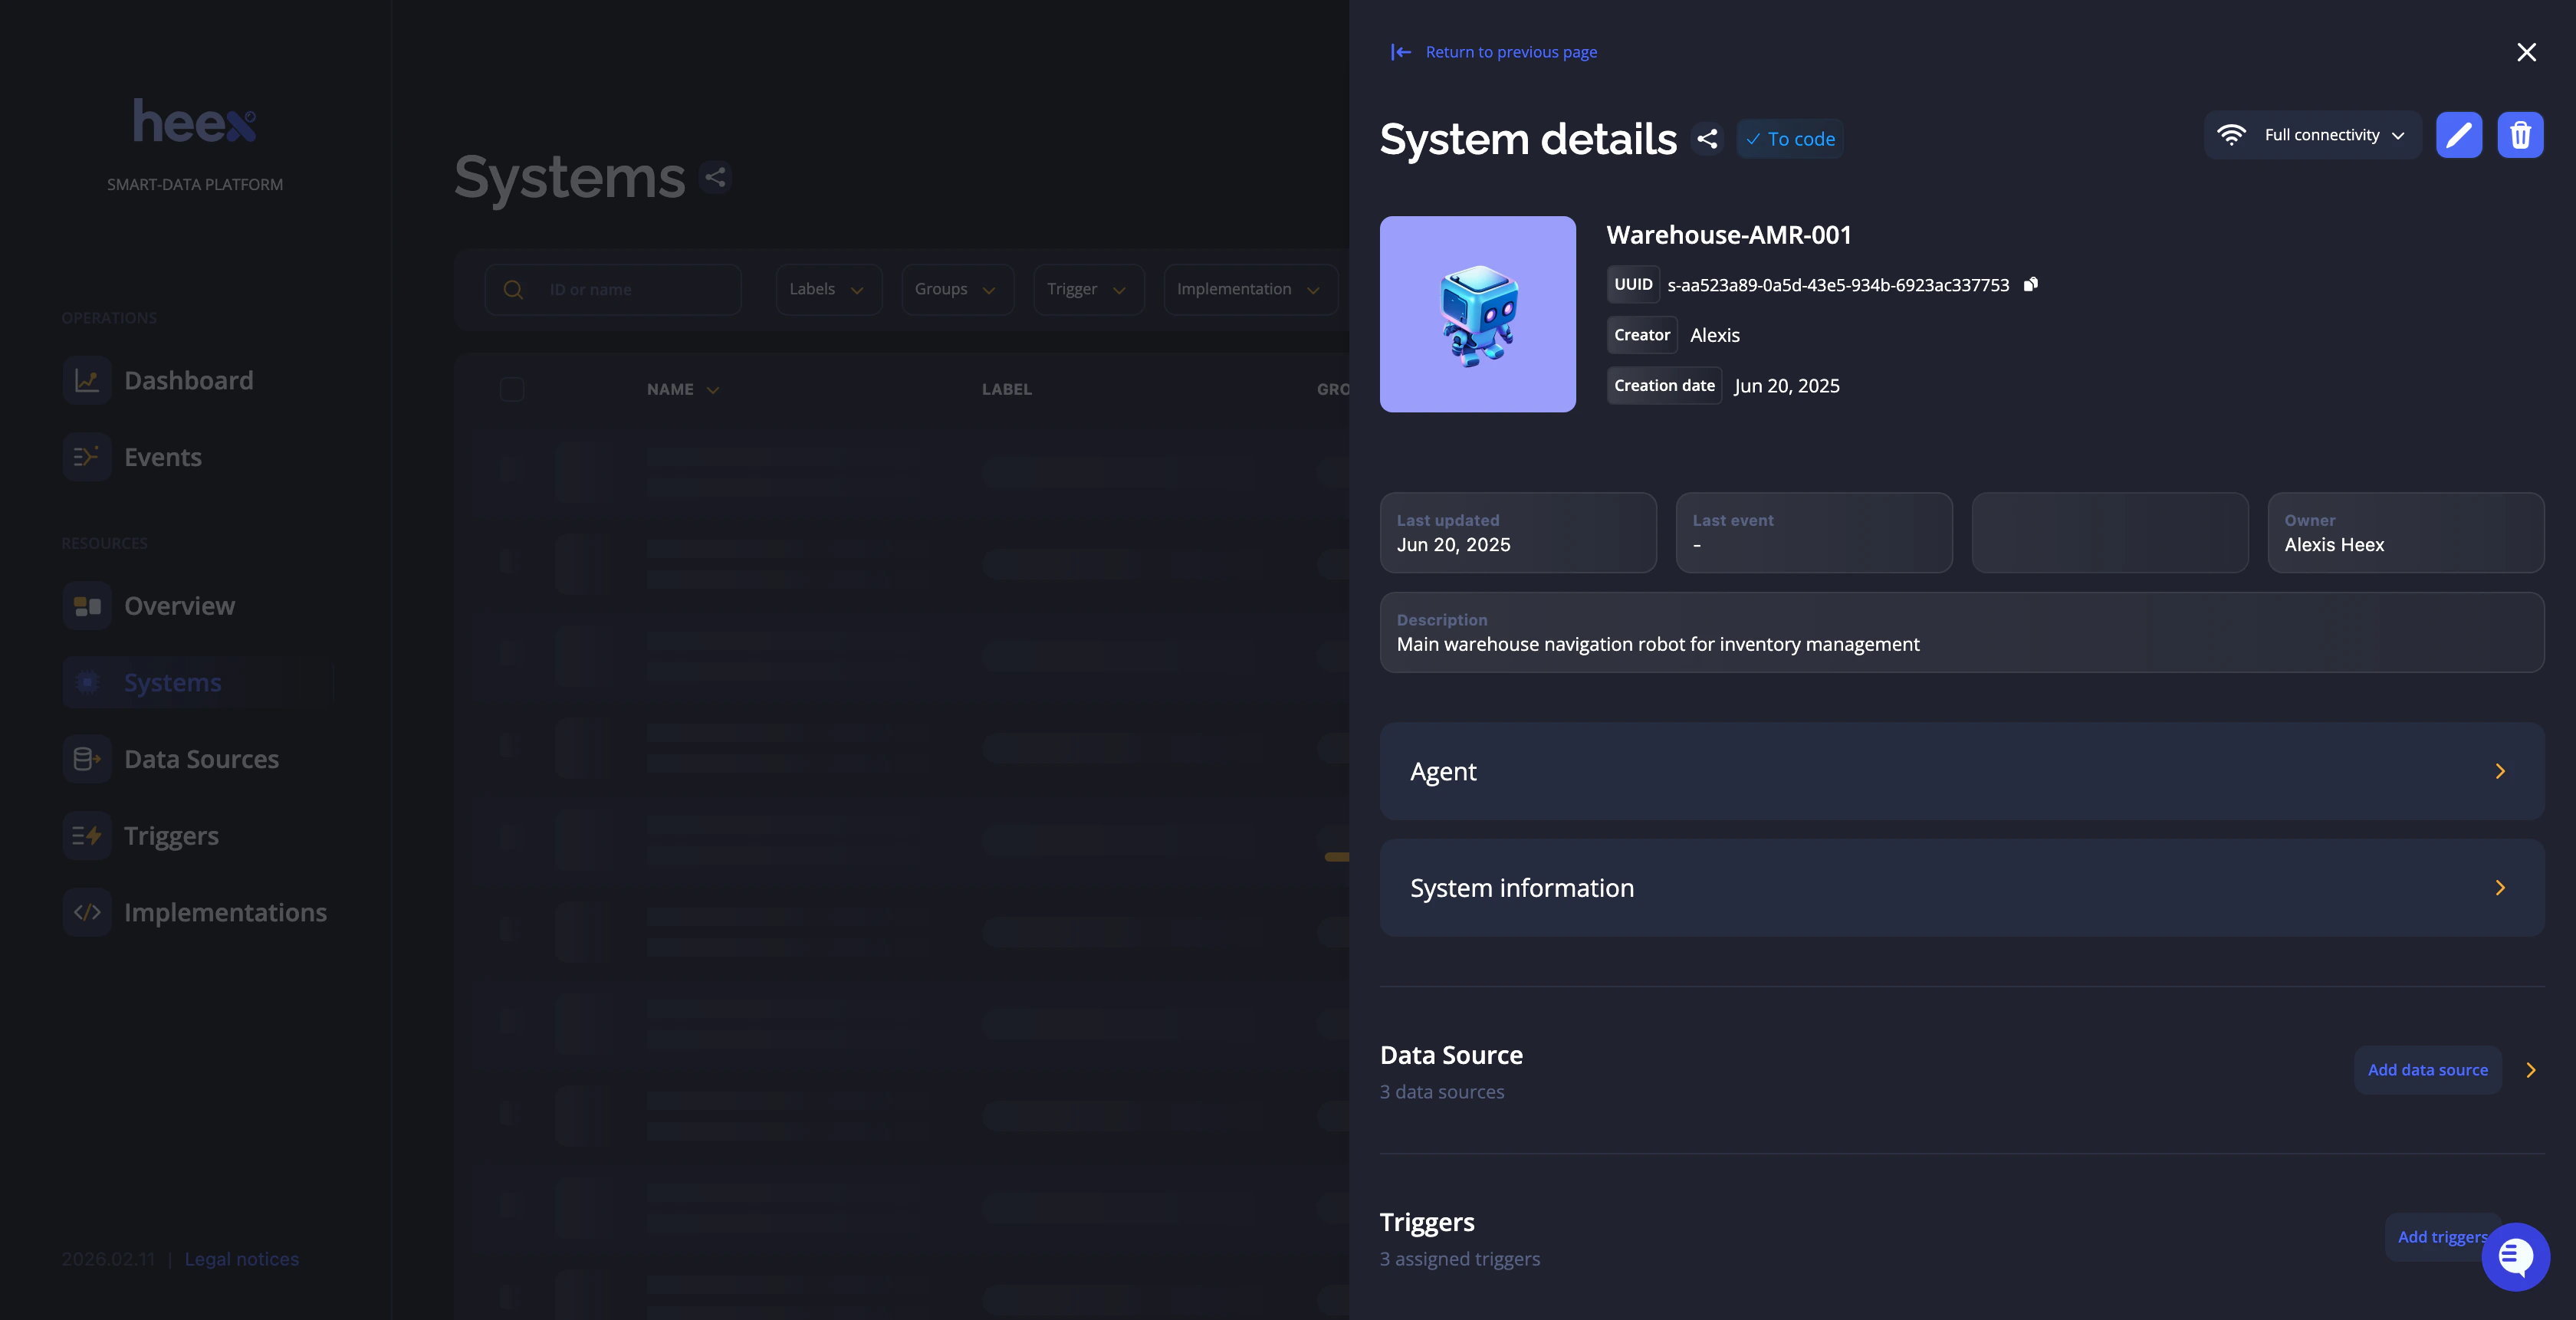Open the Data Sources section
Image resolution: width=2576 pixels, height=1320 pixels.
201,758
